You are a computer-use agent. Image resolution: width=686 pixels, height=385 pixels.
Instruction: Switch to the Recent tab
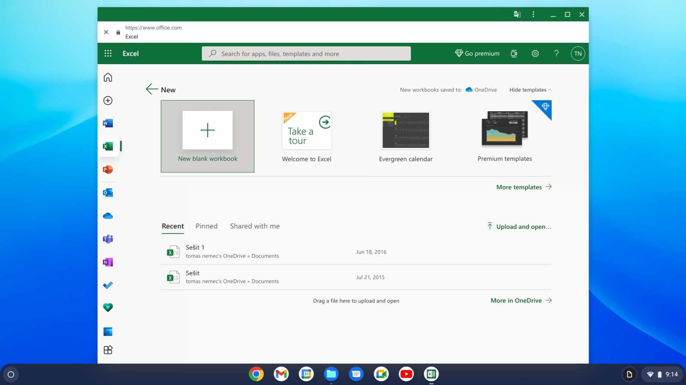(x=173, y=226)
